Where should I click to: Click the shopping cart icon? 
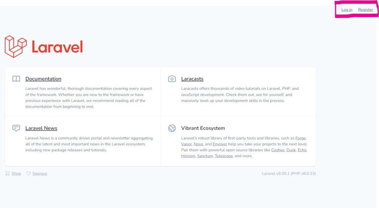(7, 173)
